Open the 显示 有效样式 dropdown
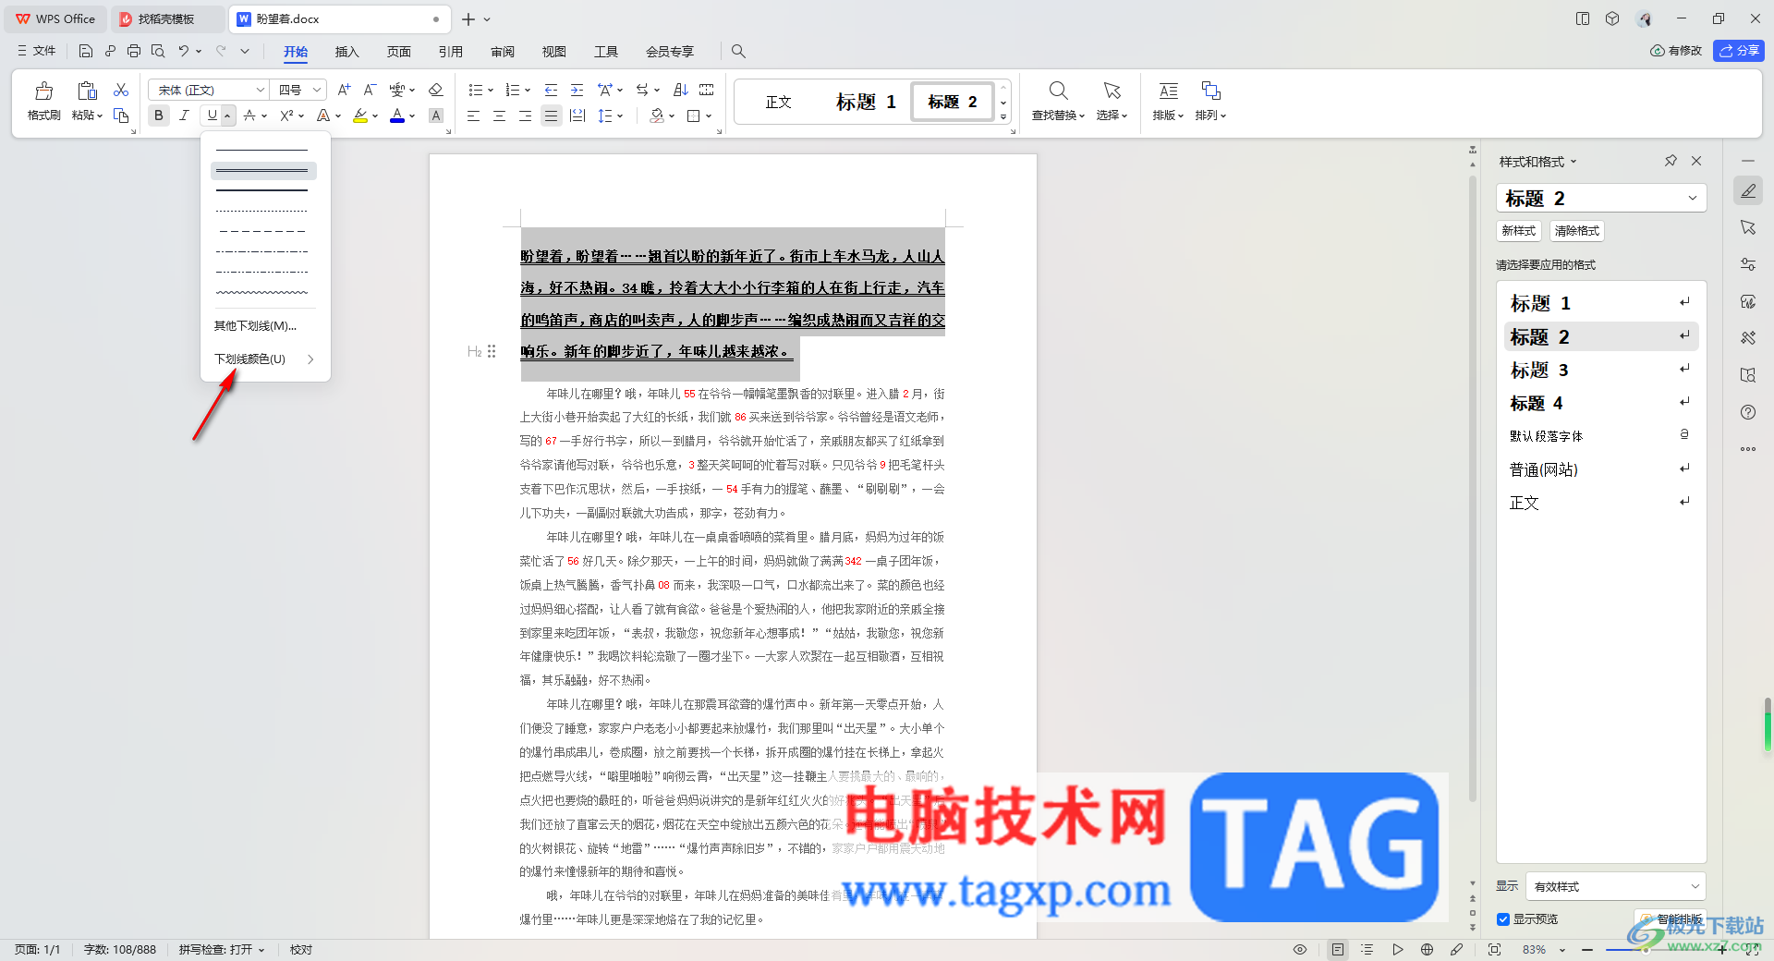 (1615, 886)
